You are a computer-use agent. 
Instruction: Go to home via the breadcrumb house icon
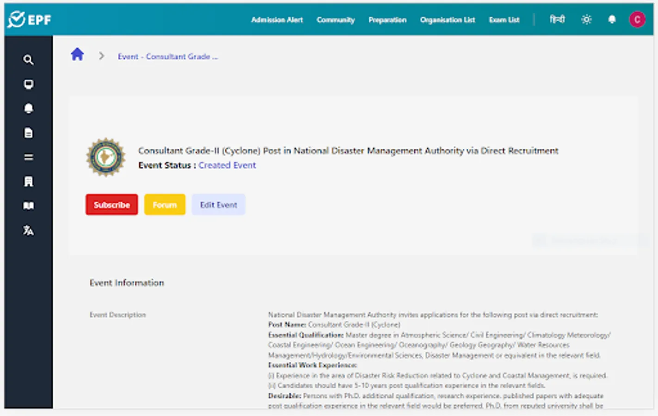[77, 55]
